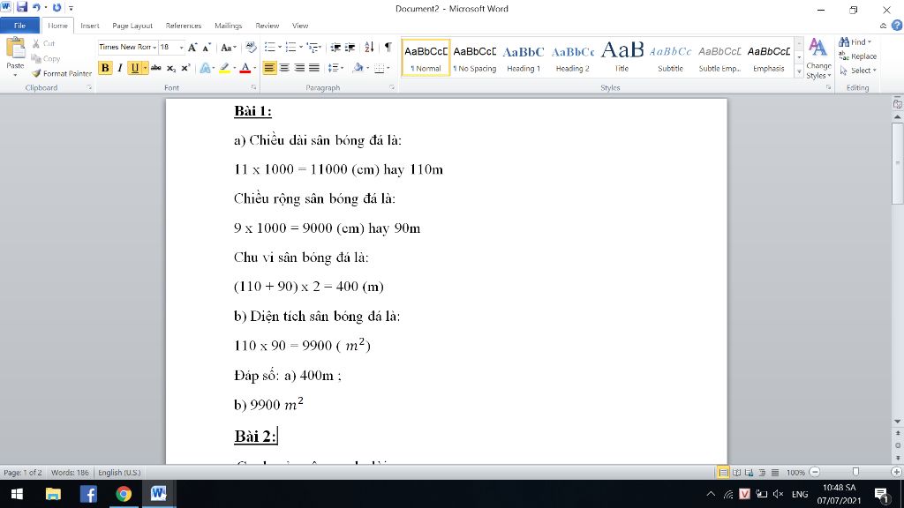
Task: Toggle Underline formatting
Action: click(134, 68)
